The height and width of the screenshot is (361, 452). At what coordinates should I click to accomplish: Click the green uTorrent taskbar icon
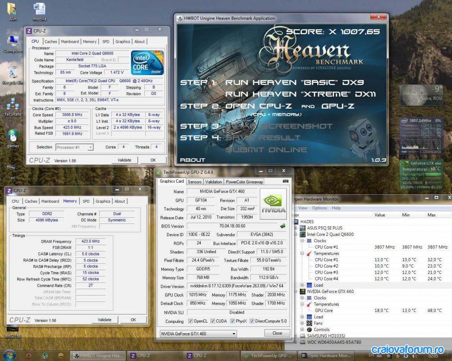[45, 356]
